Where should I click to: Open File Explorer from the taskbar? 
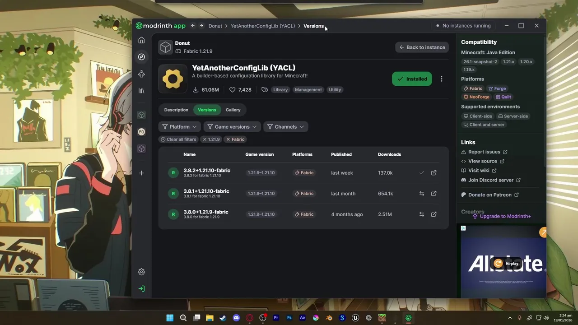point(210,318)
